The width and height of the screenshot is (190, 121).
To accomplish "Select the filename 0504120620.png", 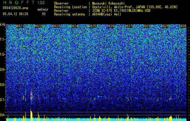I will 15,8.
